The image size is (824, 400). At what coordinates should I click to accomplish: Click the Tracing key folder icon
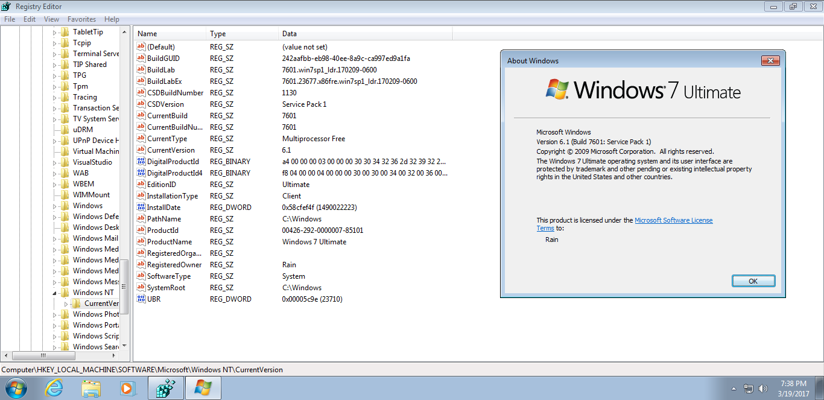(65, 97)
